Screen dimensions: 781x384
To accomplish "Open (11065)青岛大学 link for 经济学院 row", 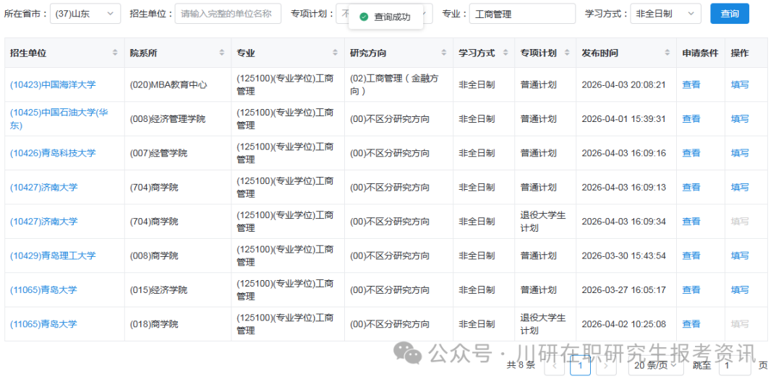I will coord(44,290).
